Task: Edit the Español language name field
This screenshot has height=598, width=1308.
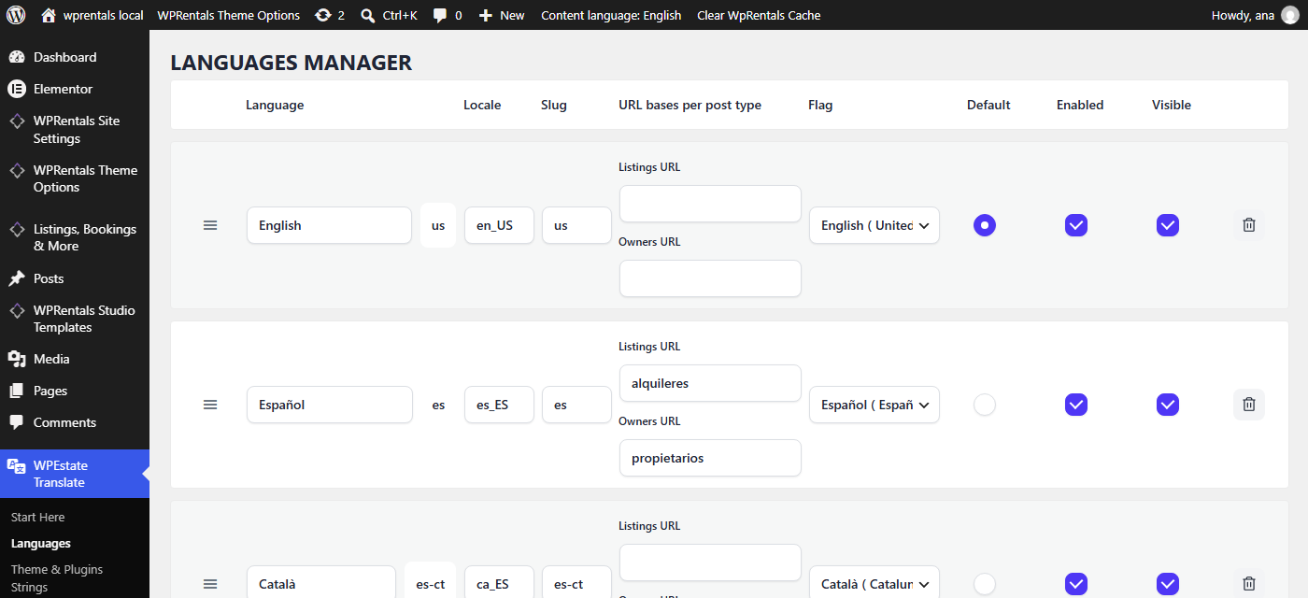Action: (329, 405)
